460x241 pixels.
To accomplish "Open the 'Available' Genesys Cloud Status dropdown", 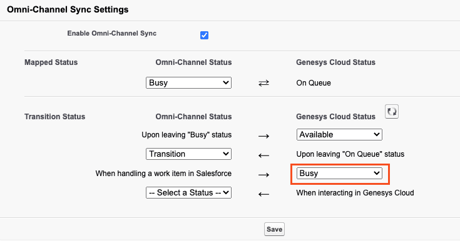I will click(339, 134).
